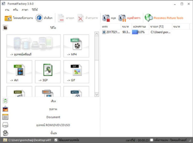Click the C:\Users\por... output path cell
This screenshot has height=143, width=193.
(160, 32)
